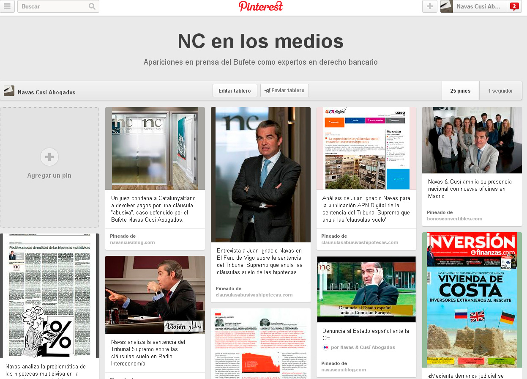The image size is (527, 379).
Task: Open navascusiblog.com link under Denuncia pin
Action: tap(344, 370)
